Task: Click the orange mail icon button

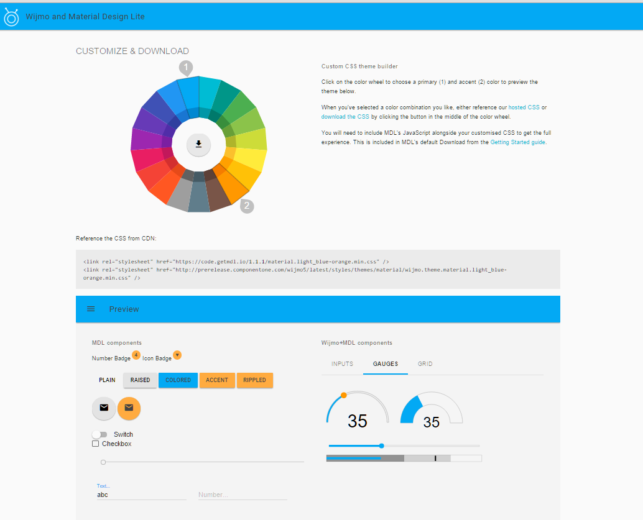Action: [129, 408]
